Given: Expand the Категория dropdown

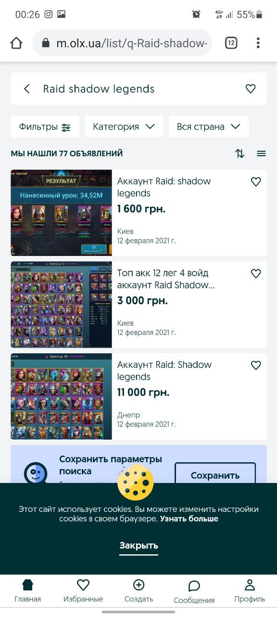Looking at the screenshot, I should [x=124, y=127].
